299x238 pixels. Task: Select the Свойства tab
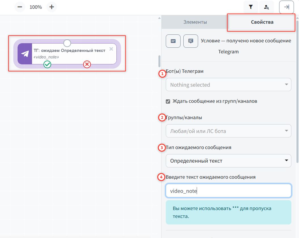pyautogui.click(x=262, y=22)
